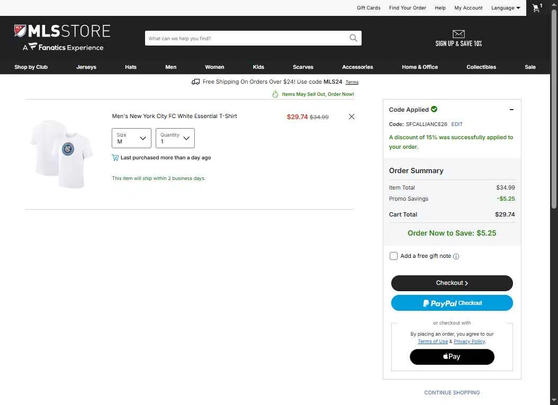Click Sign Up & Save 10% text

(458, 43)
